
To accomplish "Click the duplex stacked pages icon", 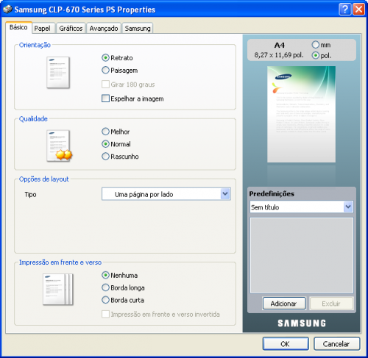I will tap(58, 289).
